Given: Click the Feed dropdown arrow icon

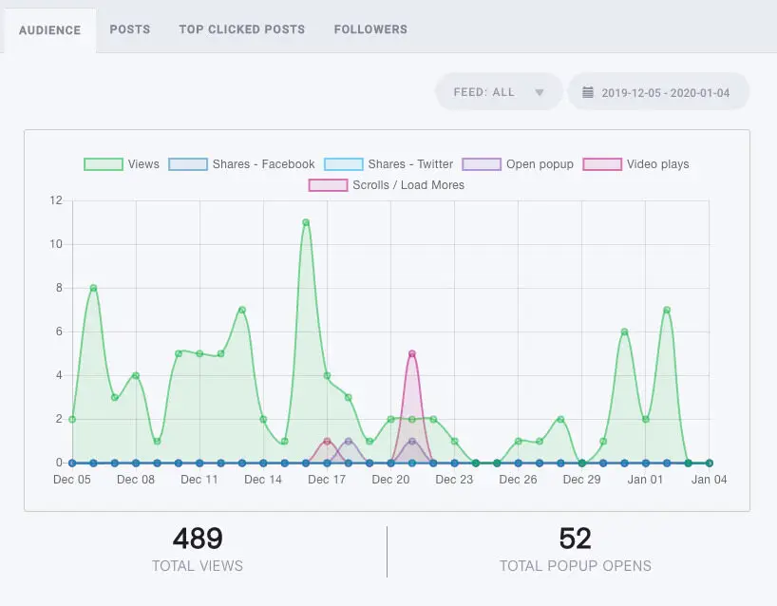Looking at the screenshot, I should click(540, 93).
